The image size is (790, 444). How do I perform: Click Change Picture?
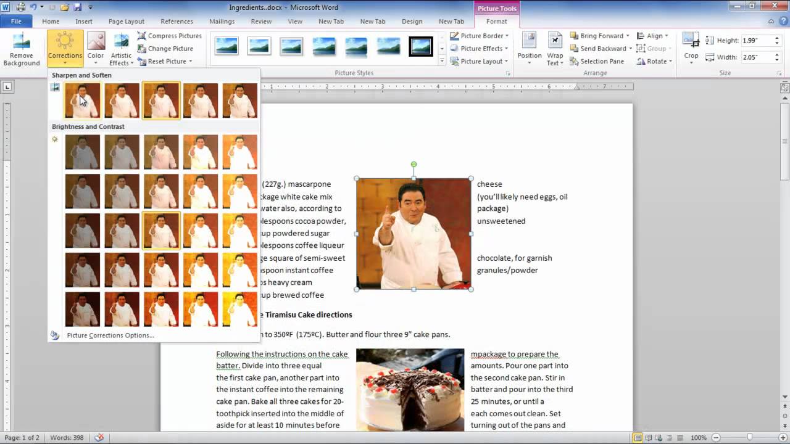click(x=165, y=49)
